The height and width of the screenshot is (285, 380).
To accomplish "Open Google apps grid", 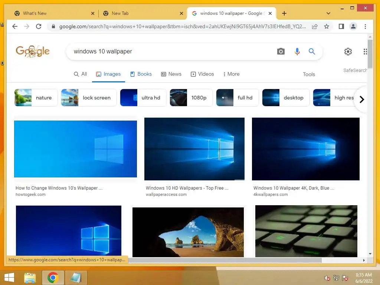I will (365, 51).
